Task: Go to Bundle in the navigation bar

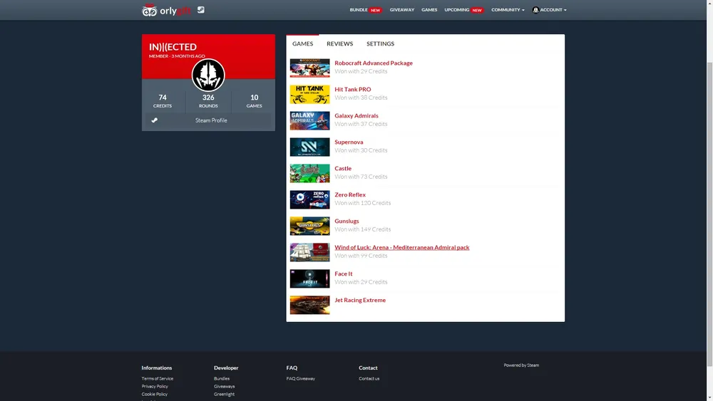Action: (359, 10)
